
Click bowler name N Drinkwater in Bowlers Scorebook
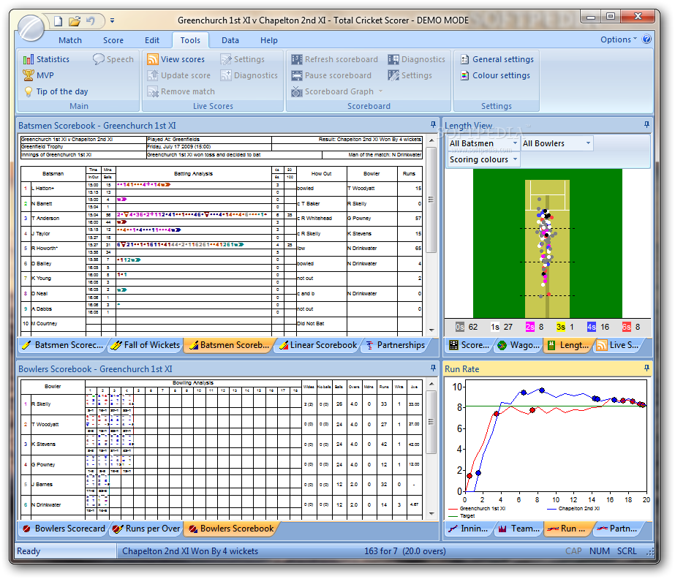point(46,505)
